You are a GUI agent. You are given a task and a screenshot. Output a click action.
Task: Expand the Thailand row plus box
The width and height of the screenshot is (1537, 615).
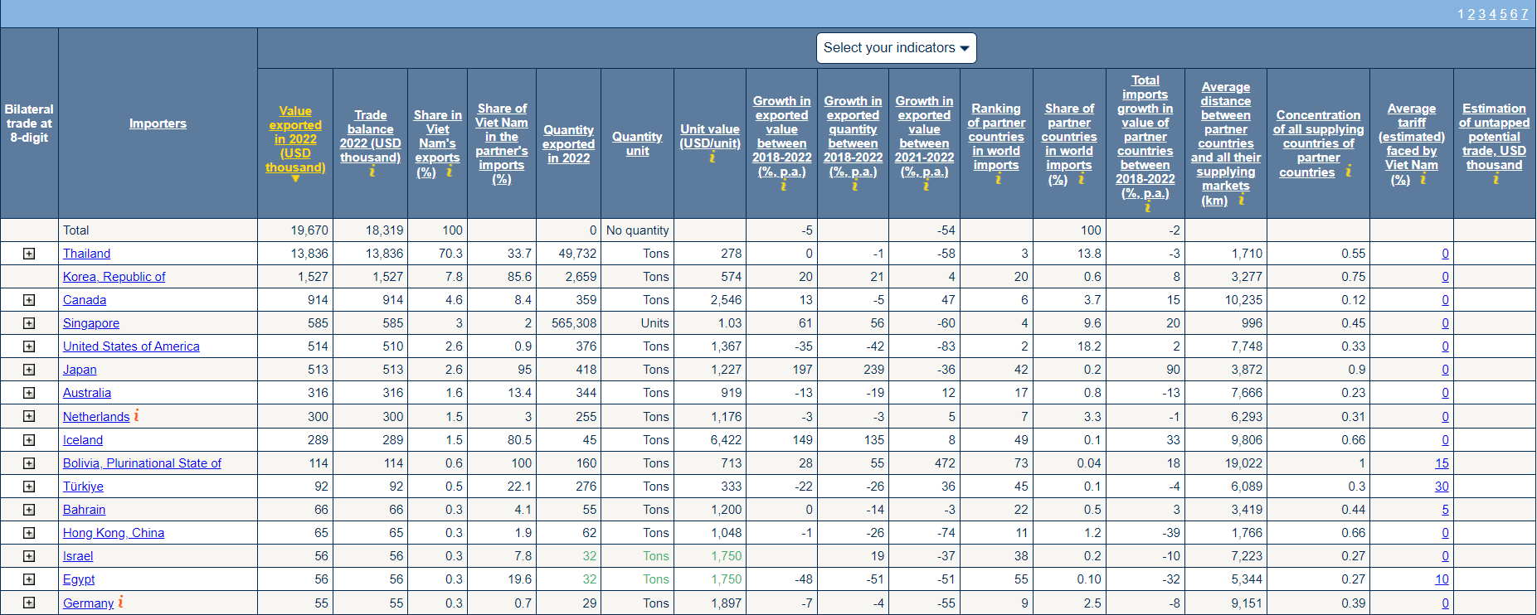point(29,254)
